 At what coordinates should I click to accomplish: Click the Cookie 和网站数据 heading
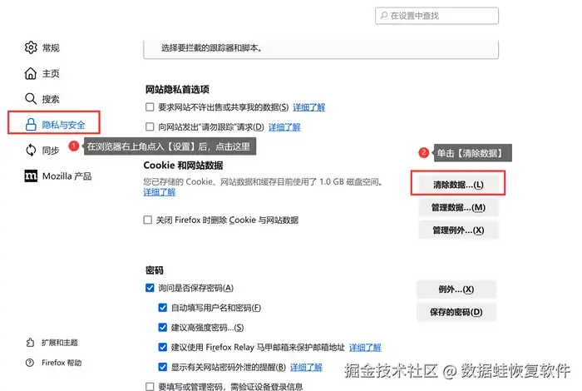tap(184, 166)
